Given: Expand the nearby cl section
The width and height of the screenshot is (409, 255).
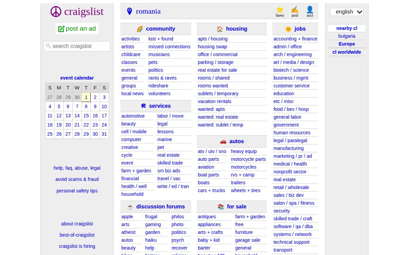Looking at the screenshot, I should point(347,28).
